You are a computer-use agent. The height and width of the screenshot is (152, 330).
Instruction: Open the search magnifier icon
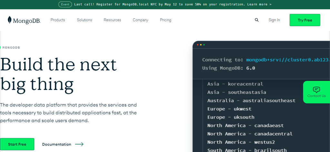point(257,20)
